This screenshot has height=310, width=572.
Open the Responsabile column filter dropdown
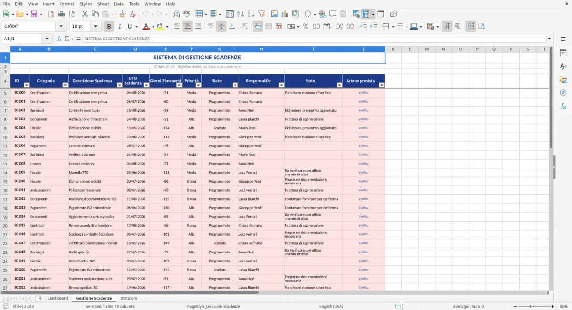[x=281, y=85]
